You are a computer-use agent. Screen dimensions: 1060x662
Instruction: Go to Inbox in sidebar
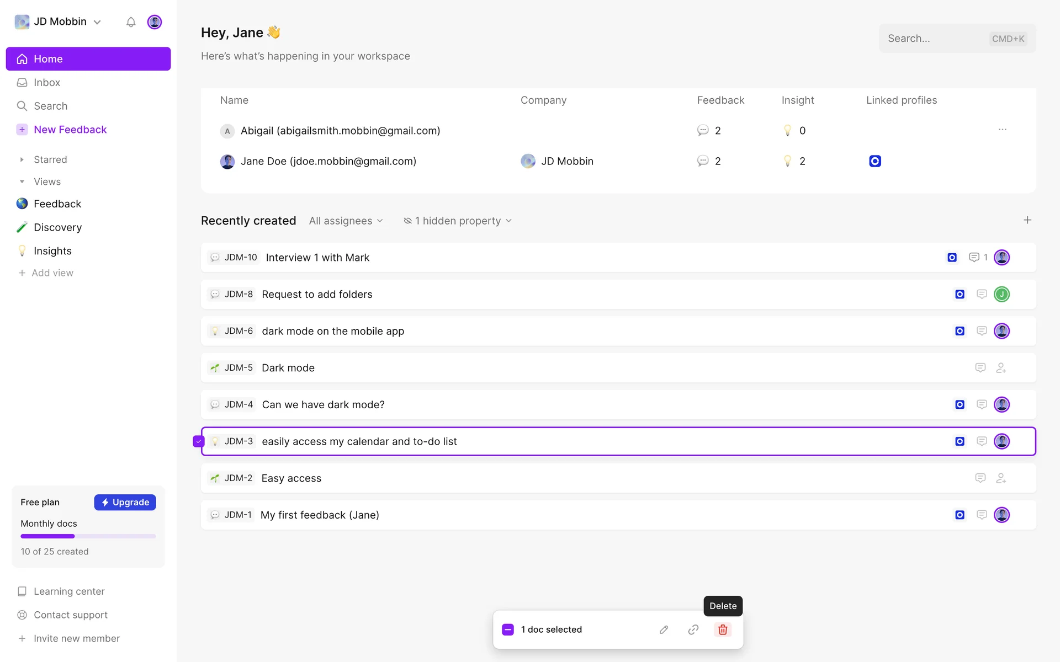tap(47, 82)
